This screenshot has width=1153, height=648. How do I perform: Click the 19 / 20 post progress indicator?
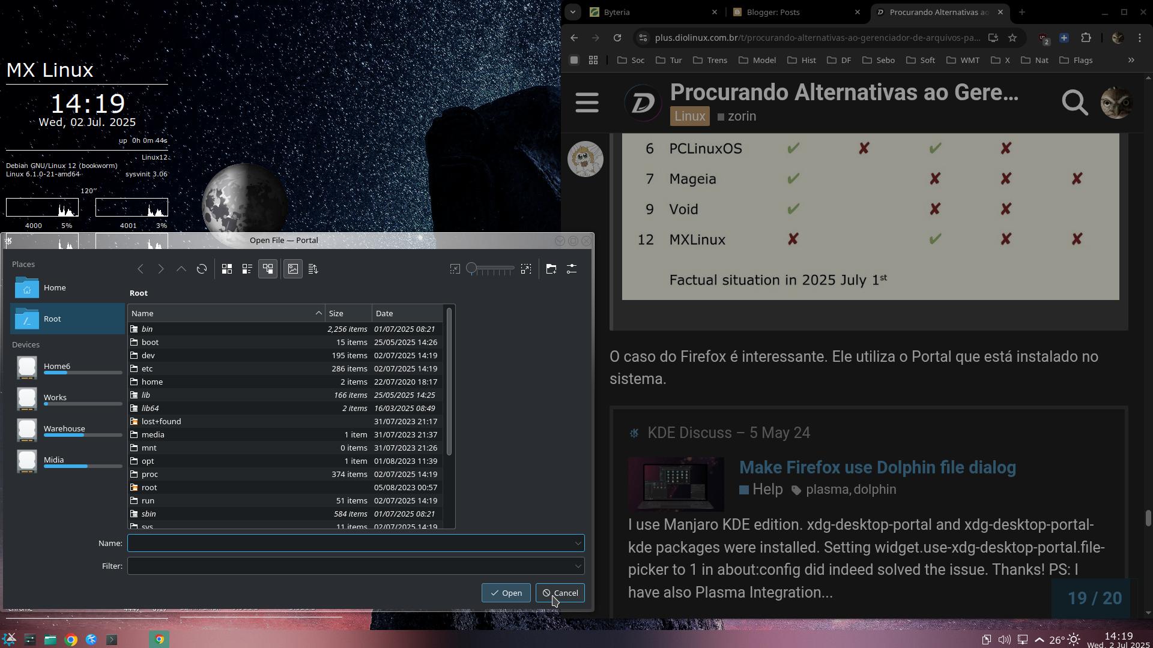1094,598
